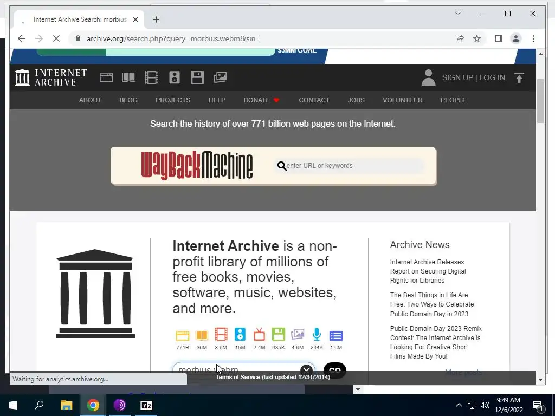Open the DONATE menu item
This screenshot has height=416, width=555.
(x=261, y=100)
